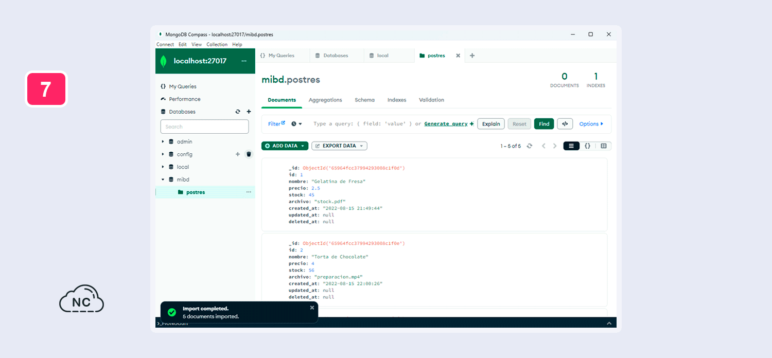The height and width of the screenshot is (358, 772).
Task: Click the "stock.pdf" archivo value
Action: [330, 202]
